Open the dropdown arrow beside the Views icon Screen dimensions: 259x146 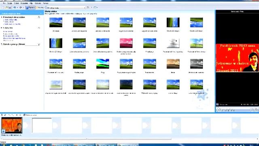(x=97, y=8)
